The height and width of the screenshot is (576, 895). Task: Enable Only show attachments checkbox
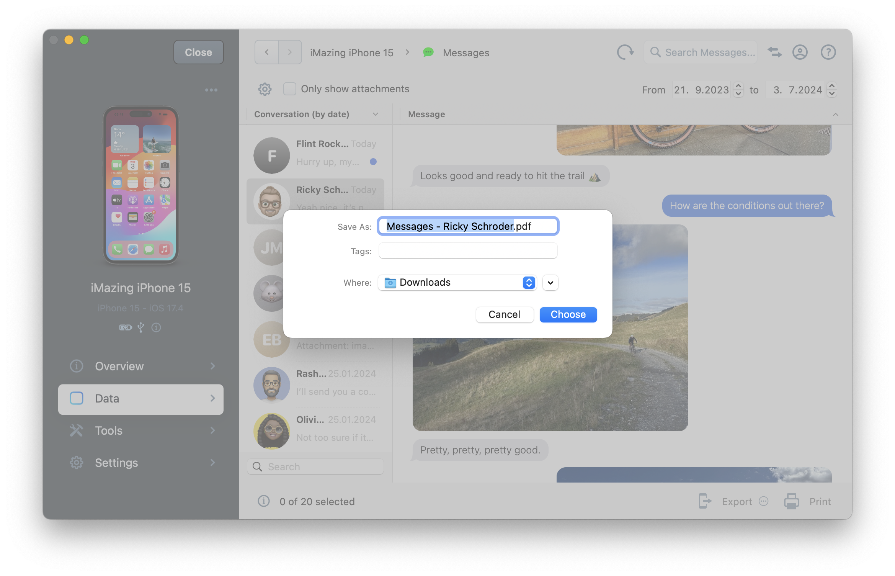click(290, 89)
